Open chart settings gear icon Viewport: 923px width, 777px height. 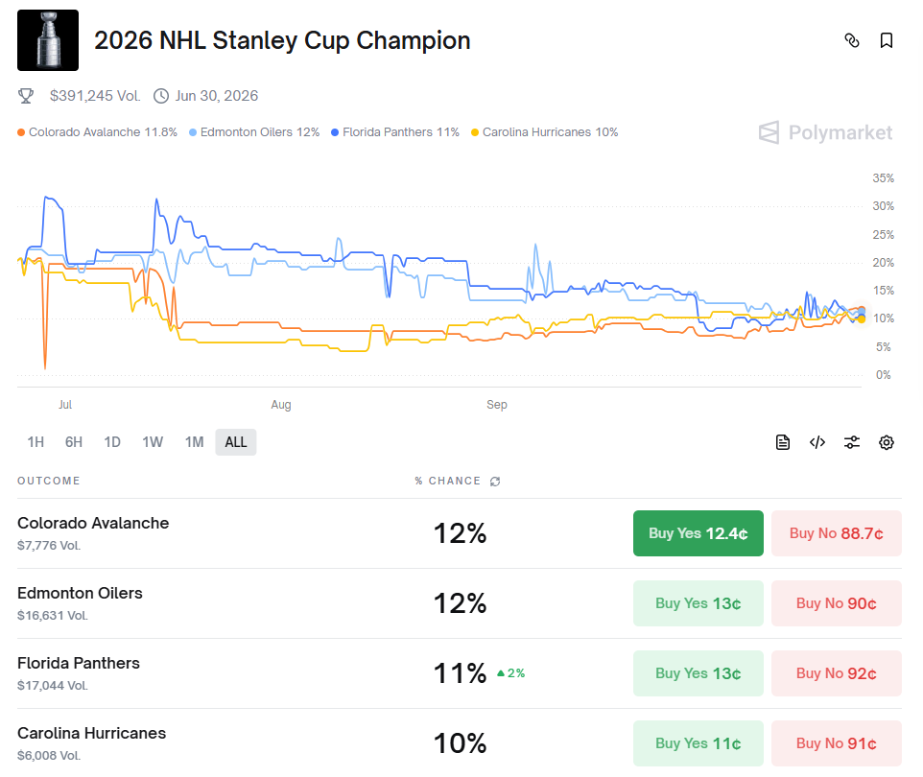tap(887, 442)
